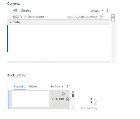Click the Retention Policy label

(89, 108)
